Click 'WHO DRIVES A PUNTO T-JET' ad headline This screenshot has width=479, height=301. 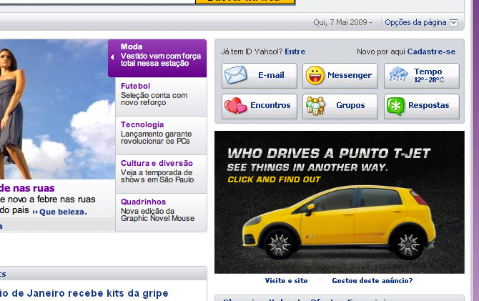click(329, 154)
